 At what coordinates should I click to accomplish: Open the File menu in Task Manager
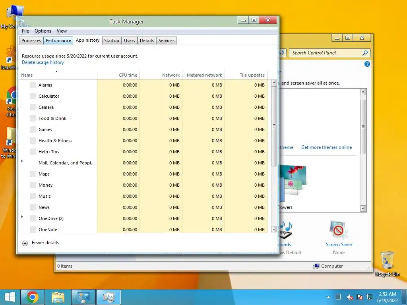(x=25, y=31)
